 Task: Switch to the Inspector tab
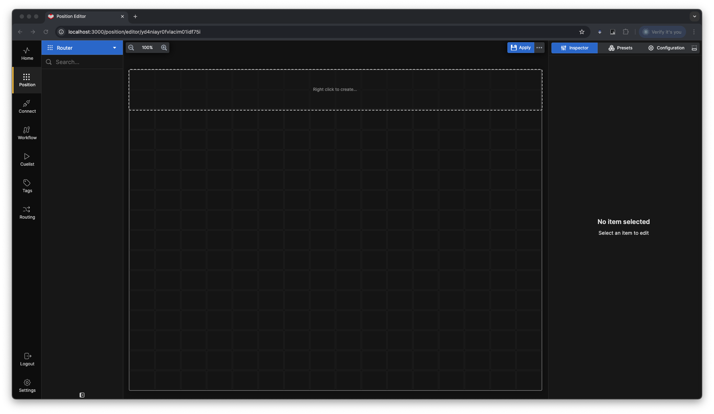point(574,48)
